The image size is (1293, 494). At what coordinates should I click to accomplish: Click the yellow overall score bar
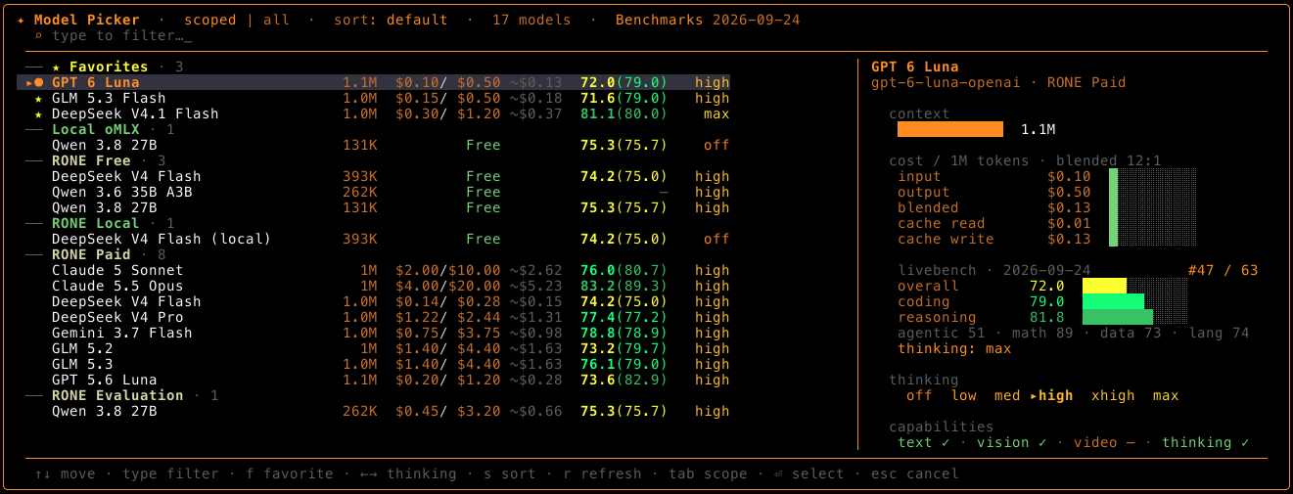coord(1105,286)
